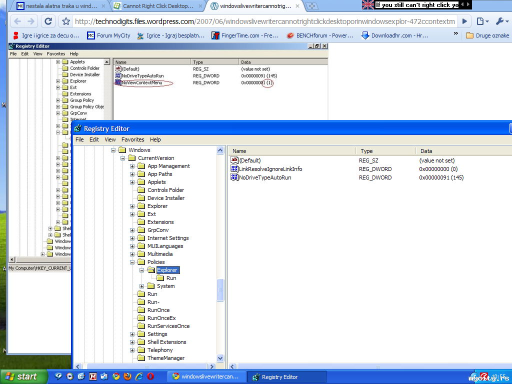
Task: Open the Edit menu in front Registry Editor
Action: tap(94, 139)
